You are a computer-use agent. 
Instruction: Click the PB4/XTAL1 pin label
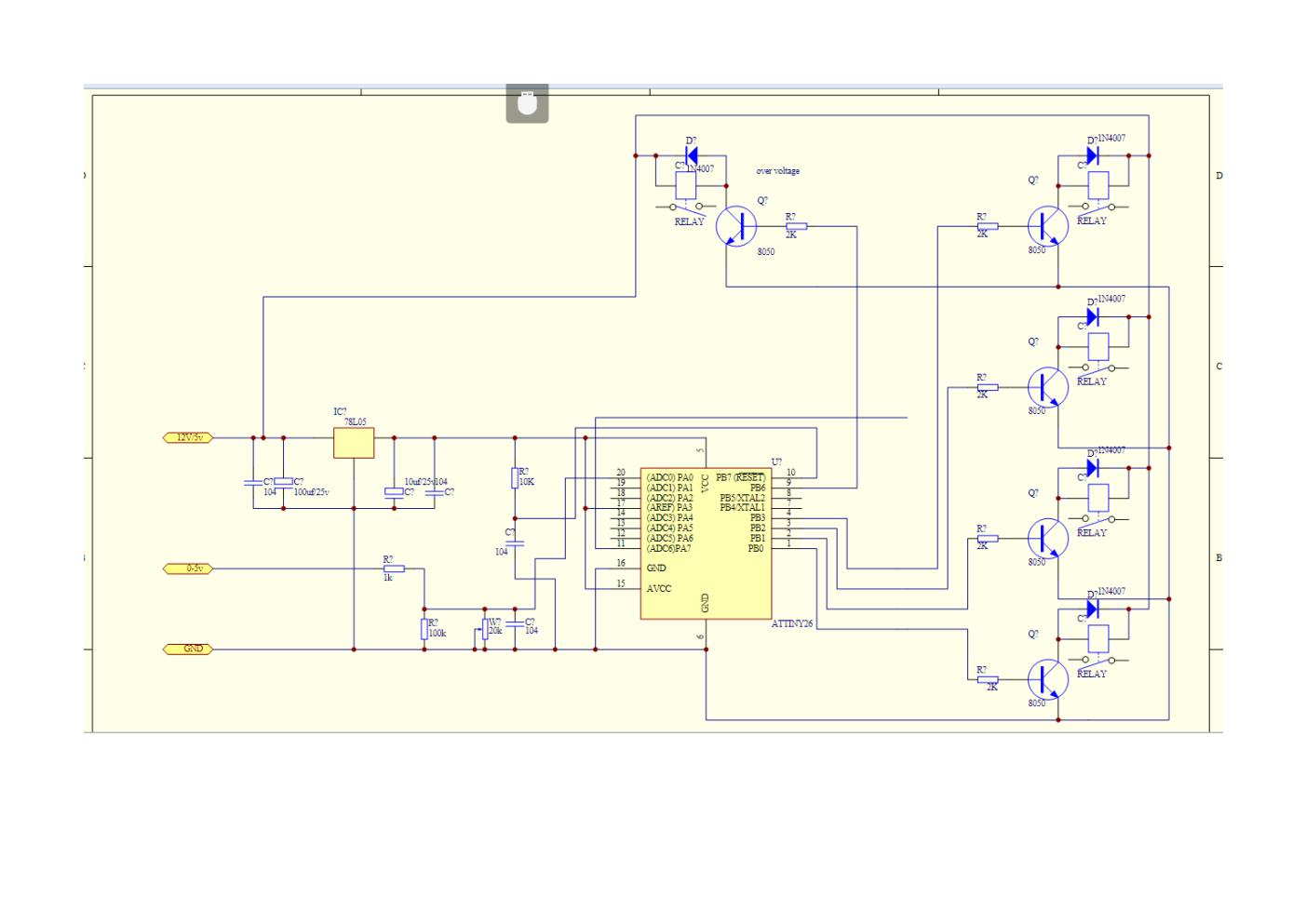pyautogui.click(x=742, y=507)
